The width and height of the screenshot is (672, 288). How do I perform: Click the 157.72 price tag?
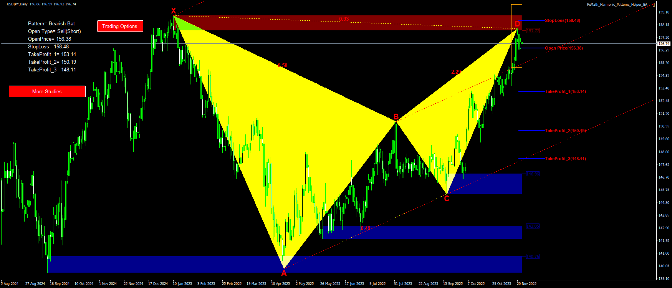(x=533, y=31)
